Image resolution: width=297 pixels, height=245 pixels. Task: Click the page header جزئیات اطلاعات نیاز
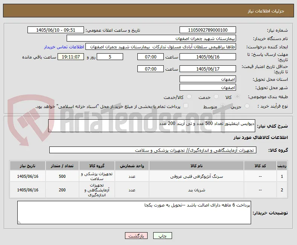[x=266, y=11]
